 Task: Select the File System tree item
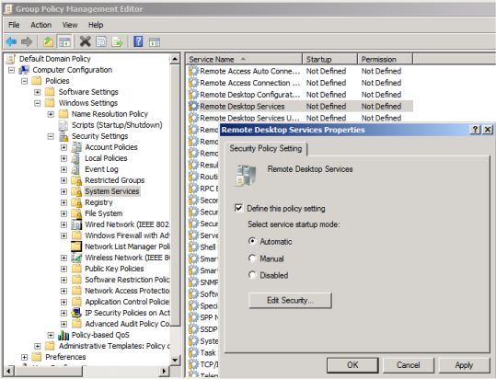pos(104,213)
